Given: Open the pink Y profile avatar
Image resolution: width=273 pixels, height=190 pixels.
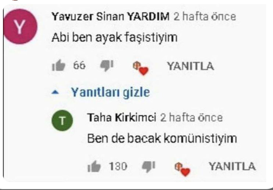Looking at the screenshot, I should pos(20,27).
